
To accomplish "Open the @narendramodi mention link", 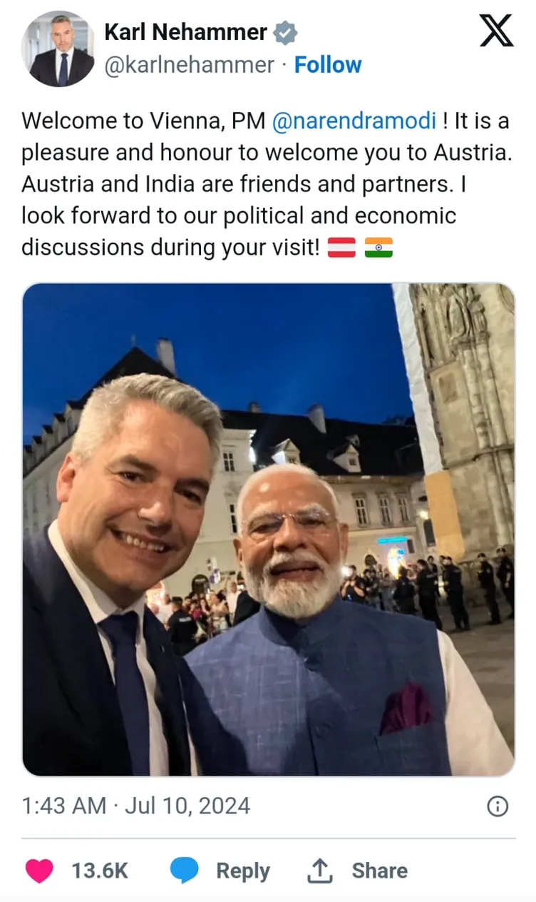I will tap(354, 121).
